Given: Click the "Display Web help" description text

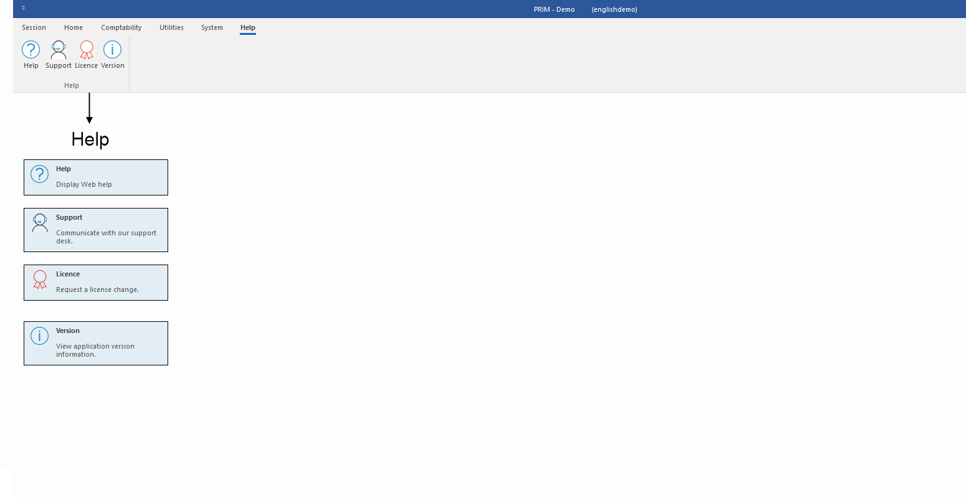Looking at the screenshot, I should pos(84,184).
